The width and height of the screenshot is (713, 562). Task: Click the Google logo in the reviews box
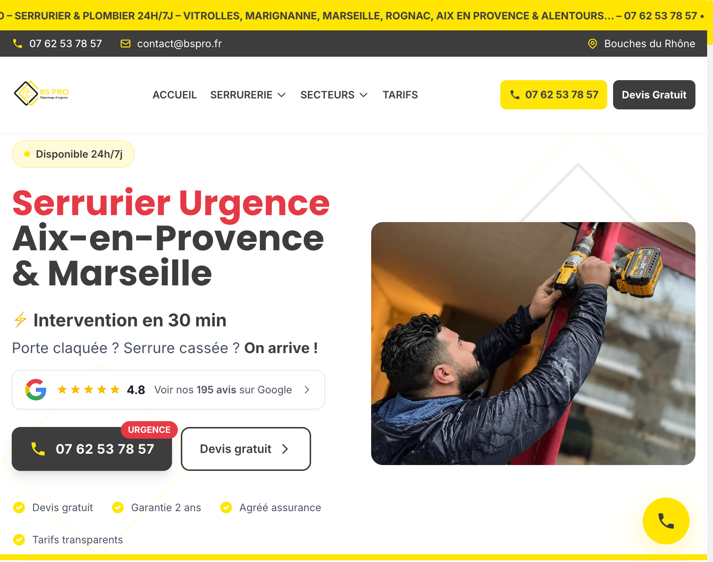point(36,390)
